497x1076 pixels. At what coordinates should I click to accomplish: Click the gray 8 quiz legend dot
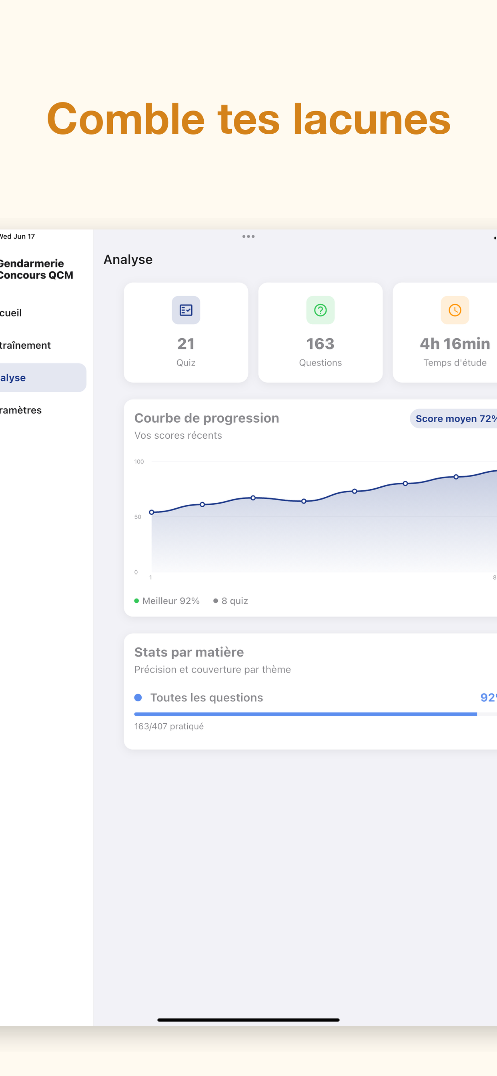[216, 601]
